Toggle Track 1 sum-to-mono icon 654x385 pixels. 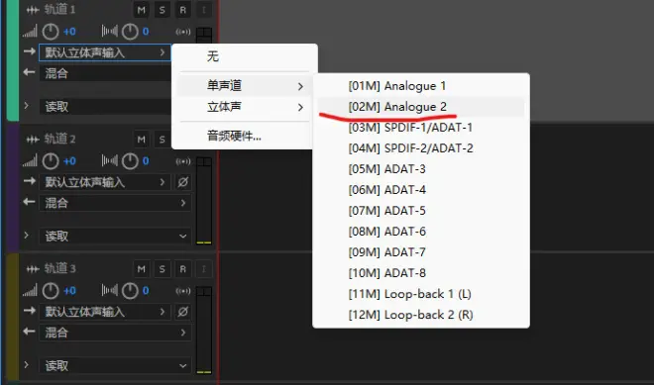(183, 32)
